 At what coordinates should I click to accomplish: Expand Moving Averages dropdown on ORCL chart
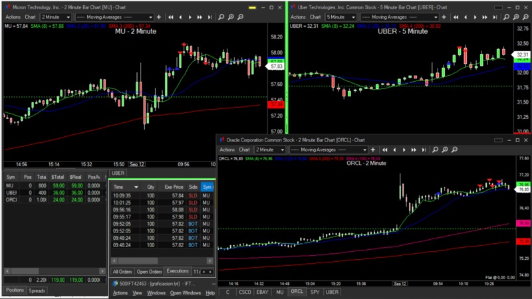(364, 150)
